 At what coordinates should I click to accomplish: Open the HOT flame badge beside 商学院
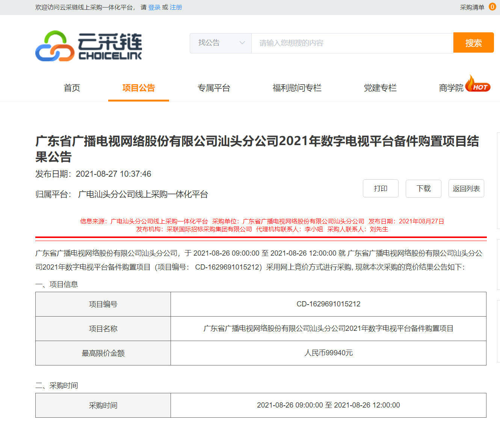[x=478, y=83]
